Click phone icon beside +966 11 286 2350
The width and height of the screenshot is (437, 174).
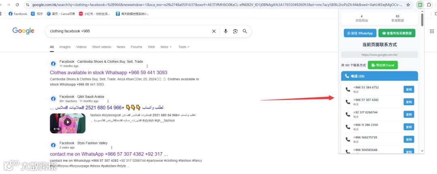(348, 127)
